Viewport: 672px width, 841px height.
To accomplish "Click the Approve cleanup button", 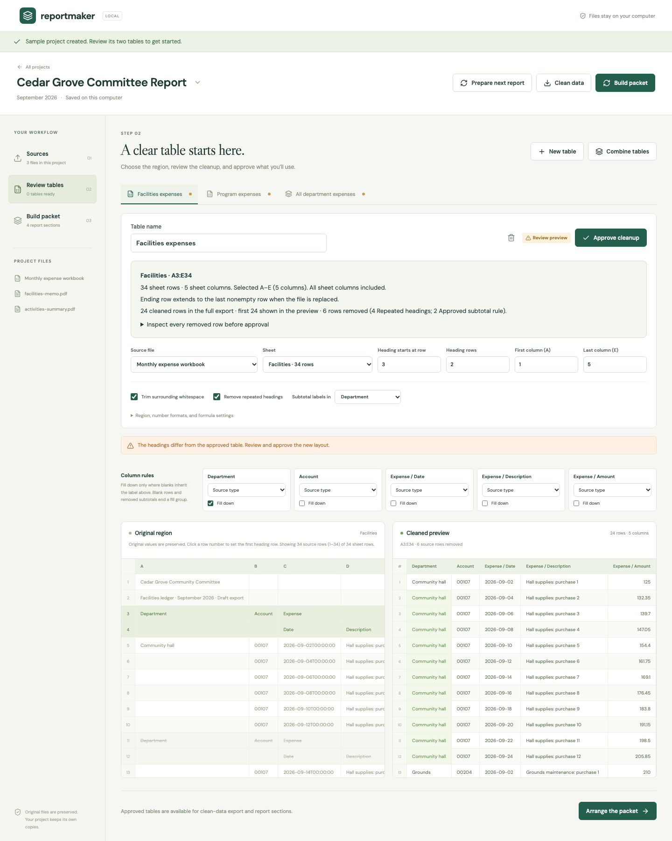I will point(611,238).
